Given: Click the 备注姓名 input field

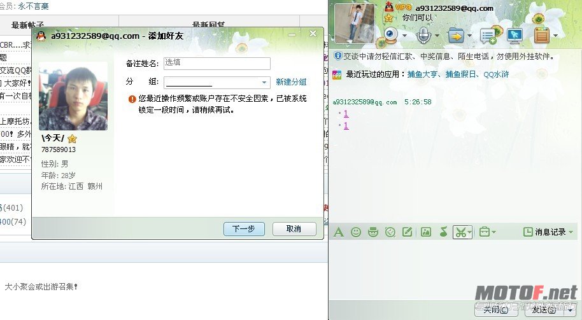Looking at the screenshot, I should click(216, 63).
